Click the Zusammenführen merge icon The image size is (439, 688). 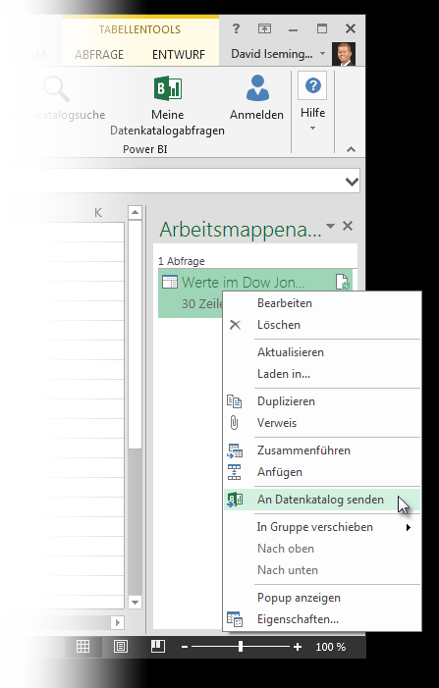click(x=235, y=450)
